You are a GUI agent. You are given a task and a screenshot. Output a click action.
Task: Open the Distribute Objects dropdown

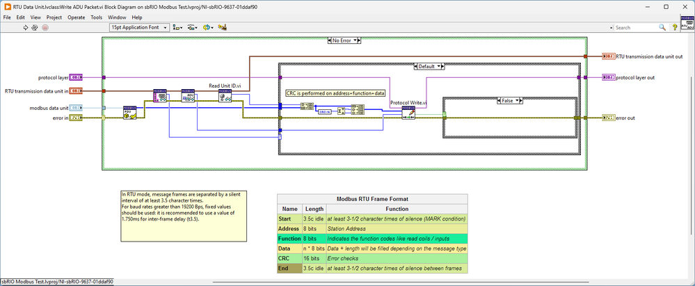coord(192,28)
